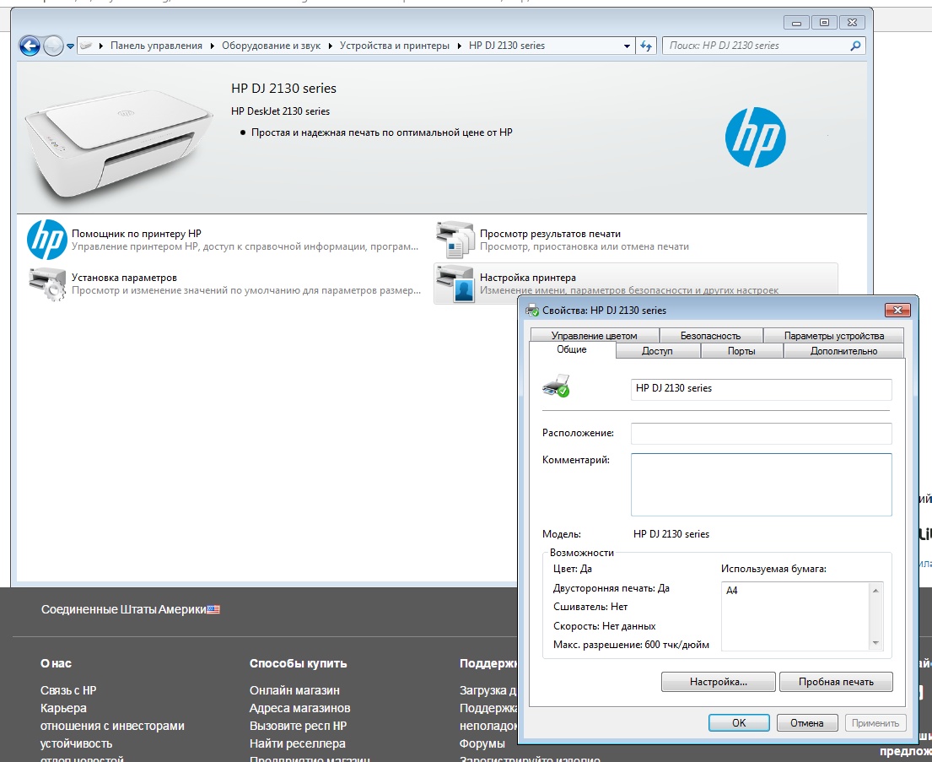Go to Устройства и принтеры breadcrumb

coord(394,46)
